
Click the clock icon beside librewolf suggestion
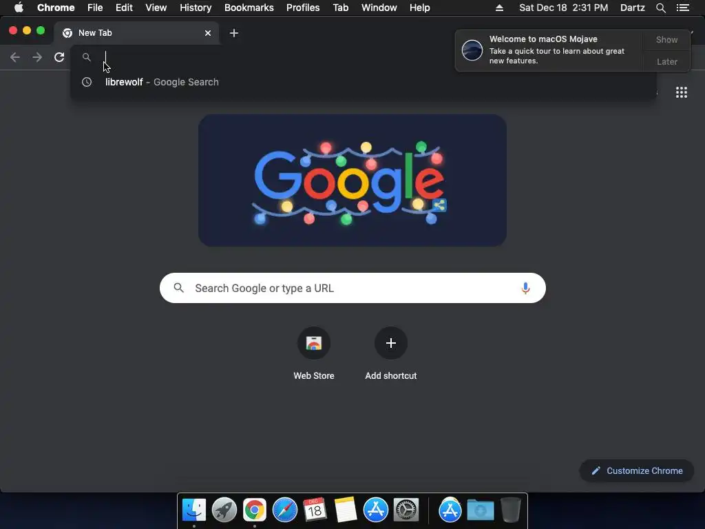[x=87, y=82]
